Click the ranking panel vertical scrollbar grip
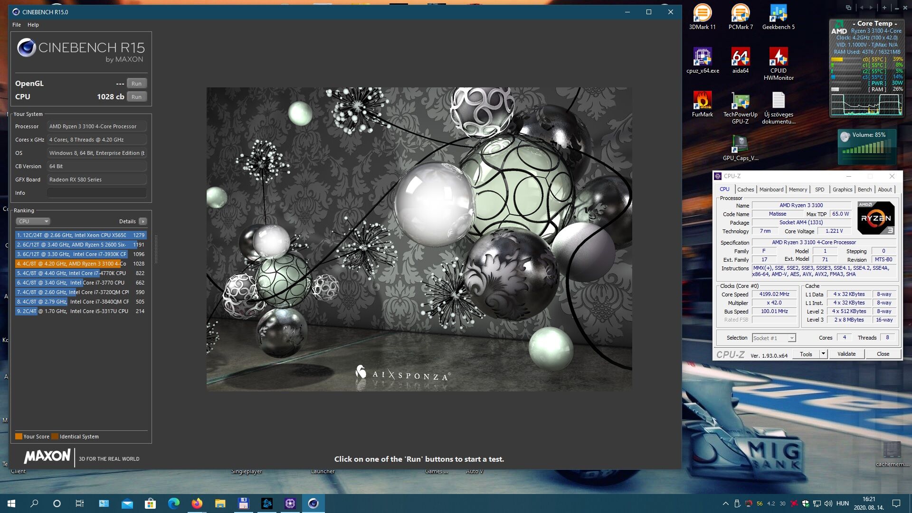 coord(156,249)
